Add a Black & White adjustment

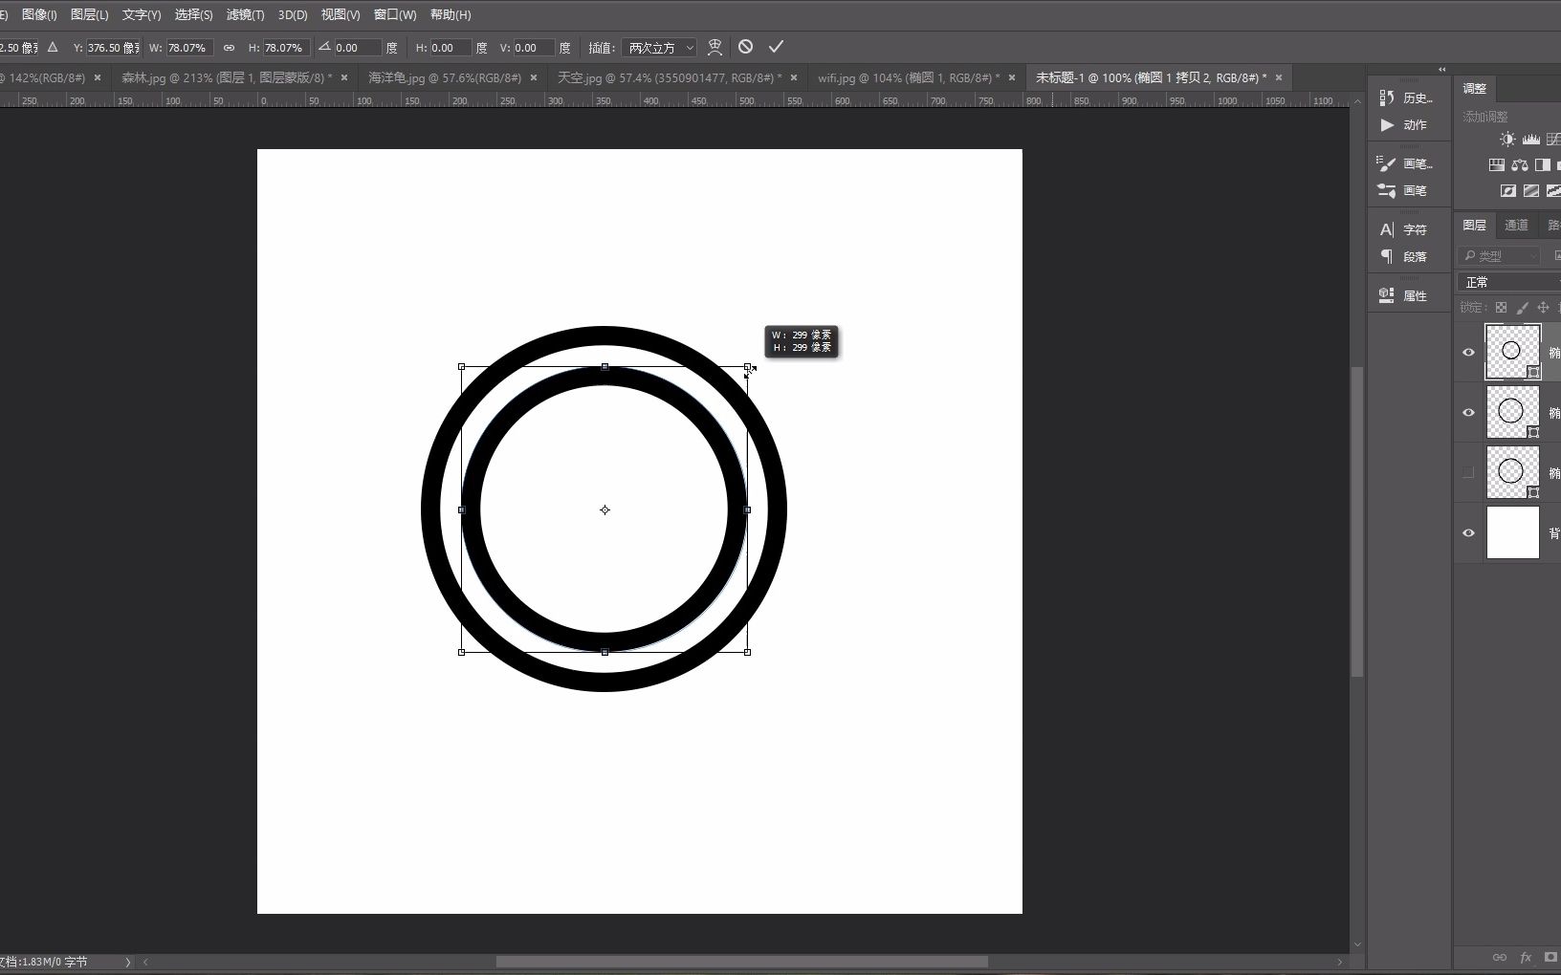pos(1542,165)
